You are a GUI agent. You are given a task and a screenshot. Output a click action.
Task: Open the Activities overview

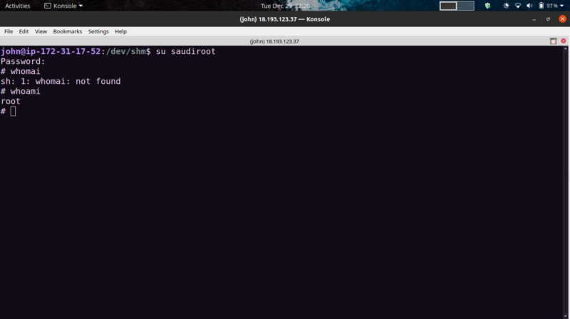[x=17, y=6]
